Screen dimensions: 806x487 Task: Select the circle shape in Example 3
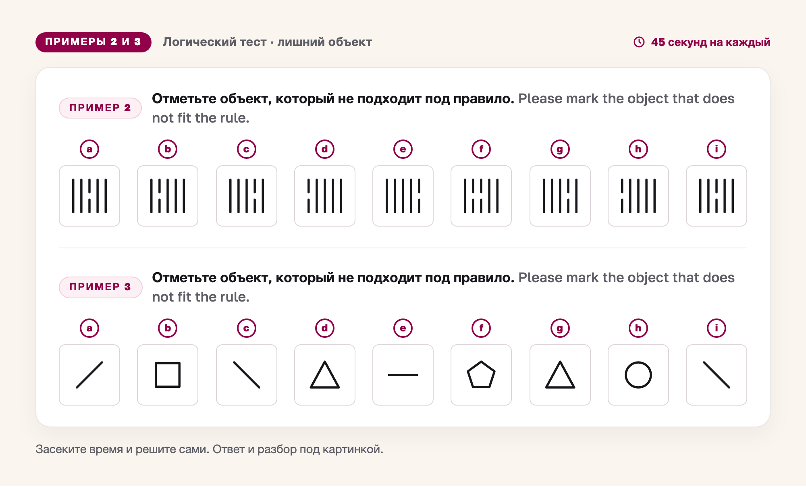(x=638, y=375)
